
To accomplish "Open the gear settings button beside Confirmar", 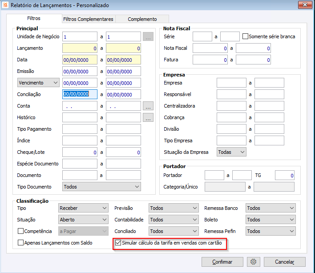I will click(253, 262).
